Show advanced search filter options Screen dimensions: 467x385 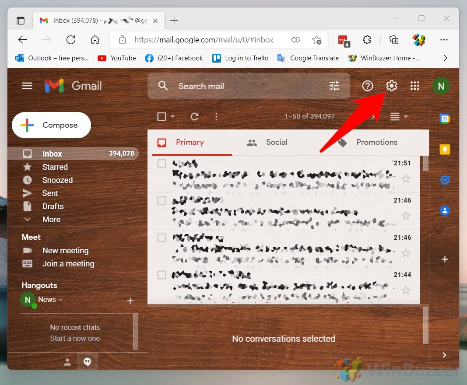tap(334, 86)
